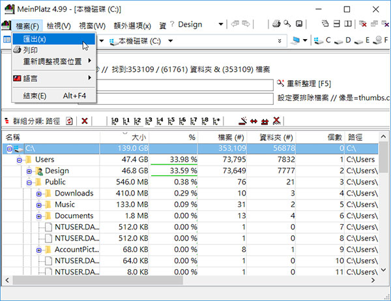Expand tree to level 1 icon
This screenshot has width=391, height=301.
(x=126, y=121)
